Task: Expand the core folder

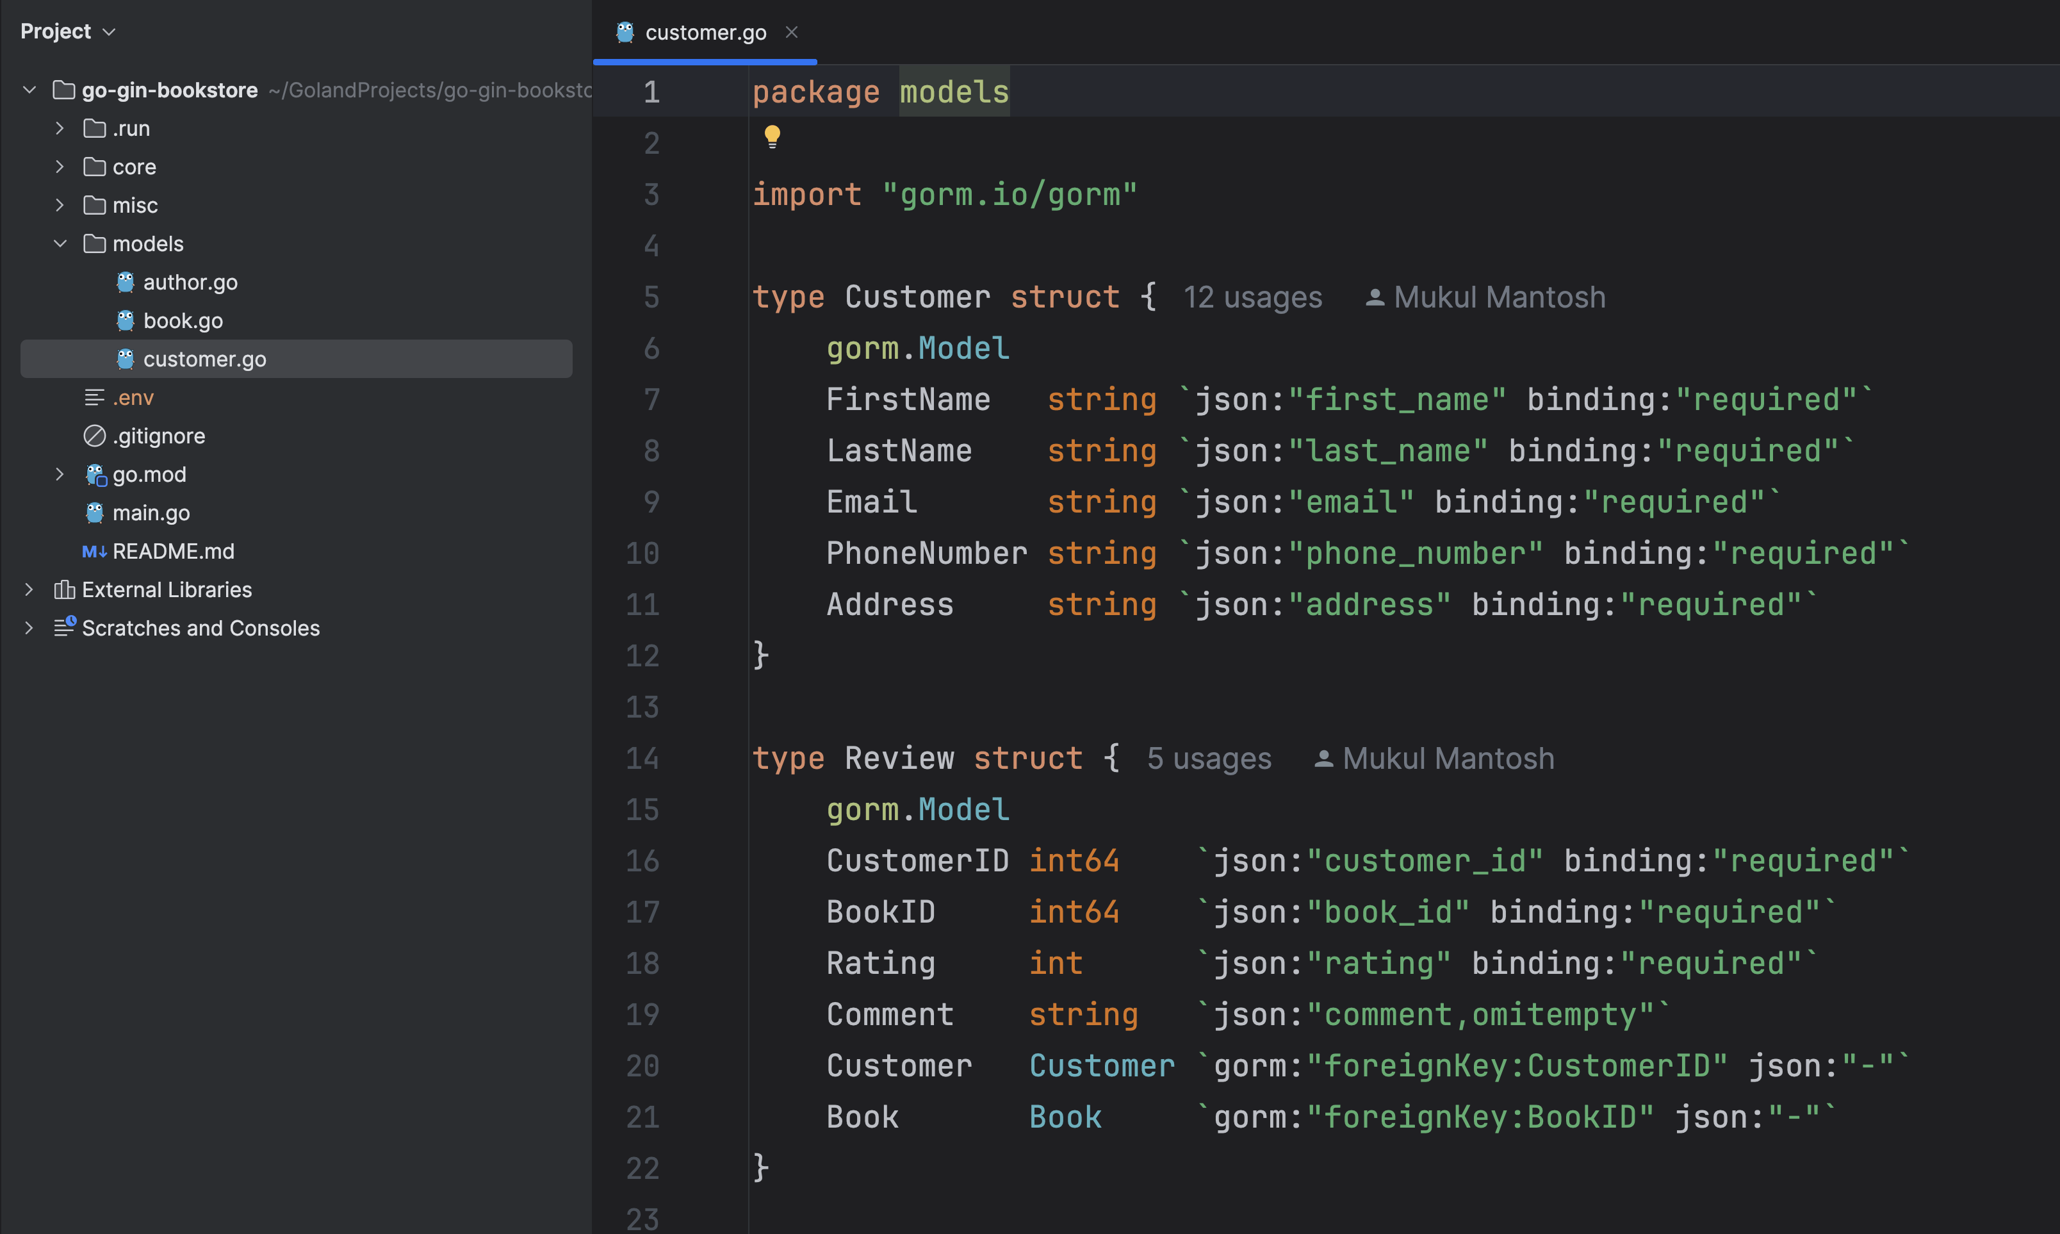Action: (59, 167)
